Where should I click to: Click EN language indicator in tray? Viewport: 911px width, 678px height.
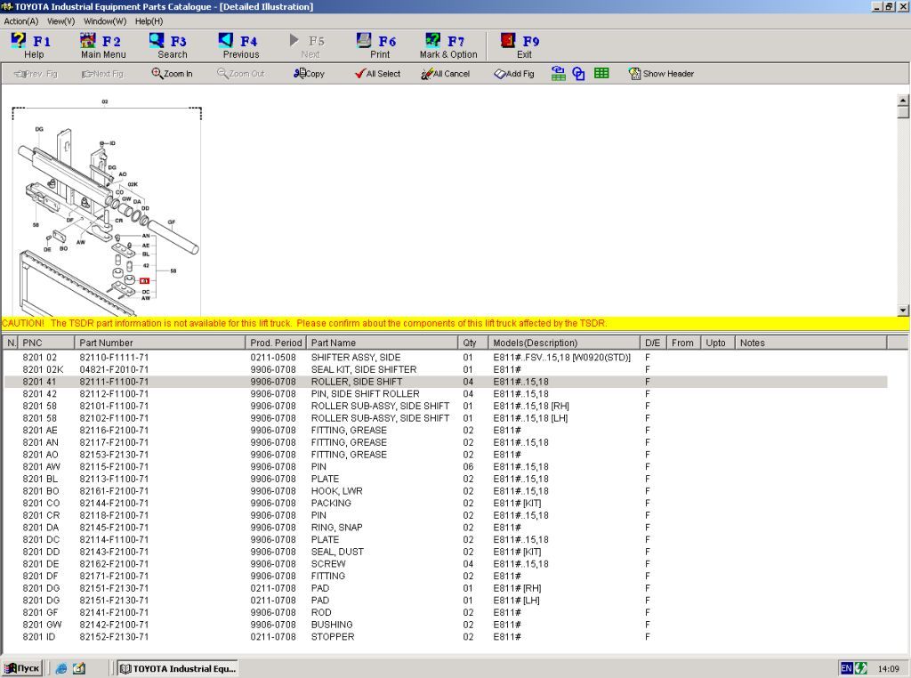(846, 669)
